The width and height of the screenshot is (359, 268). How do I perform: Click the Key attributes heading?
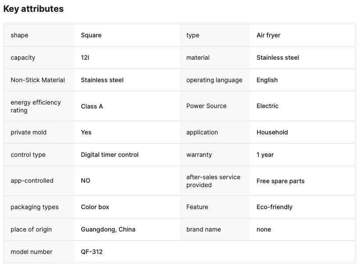pos(33,9)
